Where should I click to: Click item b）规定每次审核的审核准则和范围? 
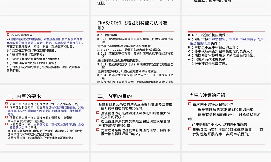(32, 50)
